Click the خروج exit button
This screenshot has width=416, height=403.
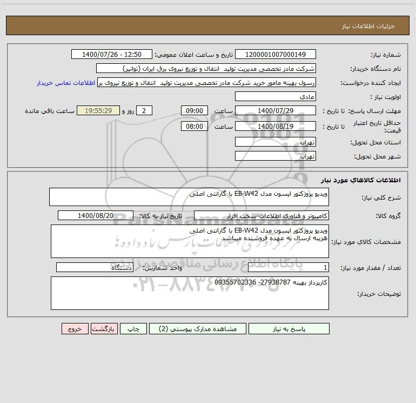click(x=75, y=329)
